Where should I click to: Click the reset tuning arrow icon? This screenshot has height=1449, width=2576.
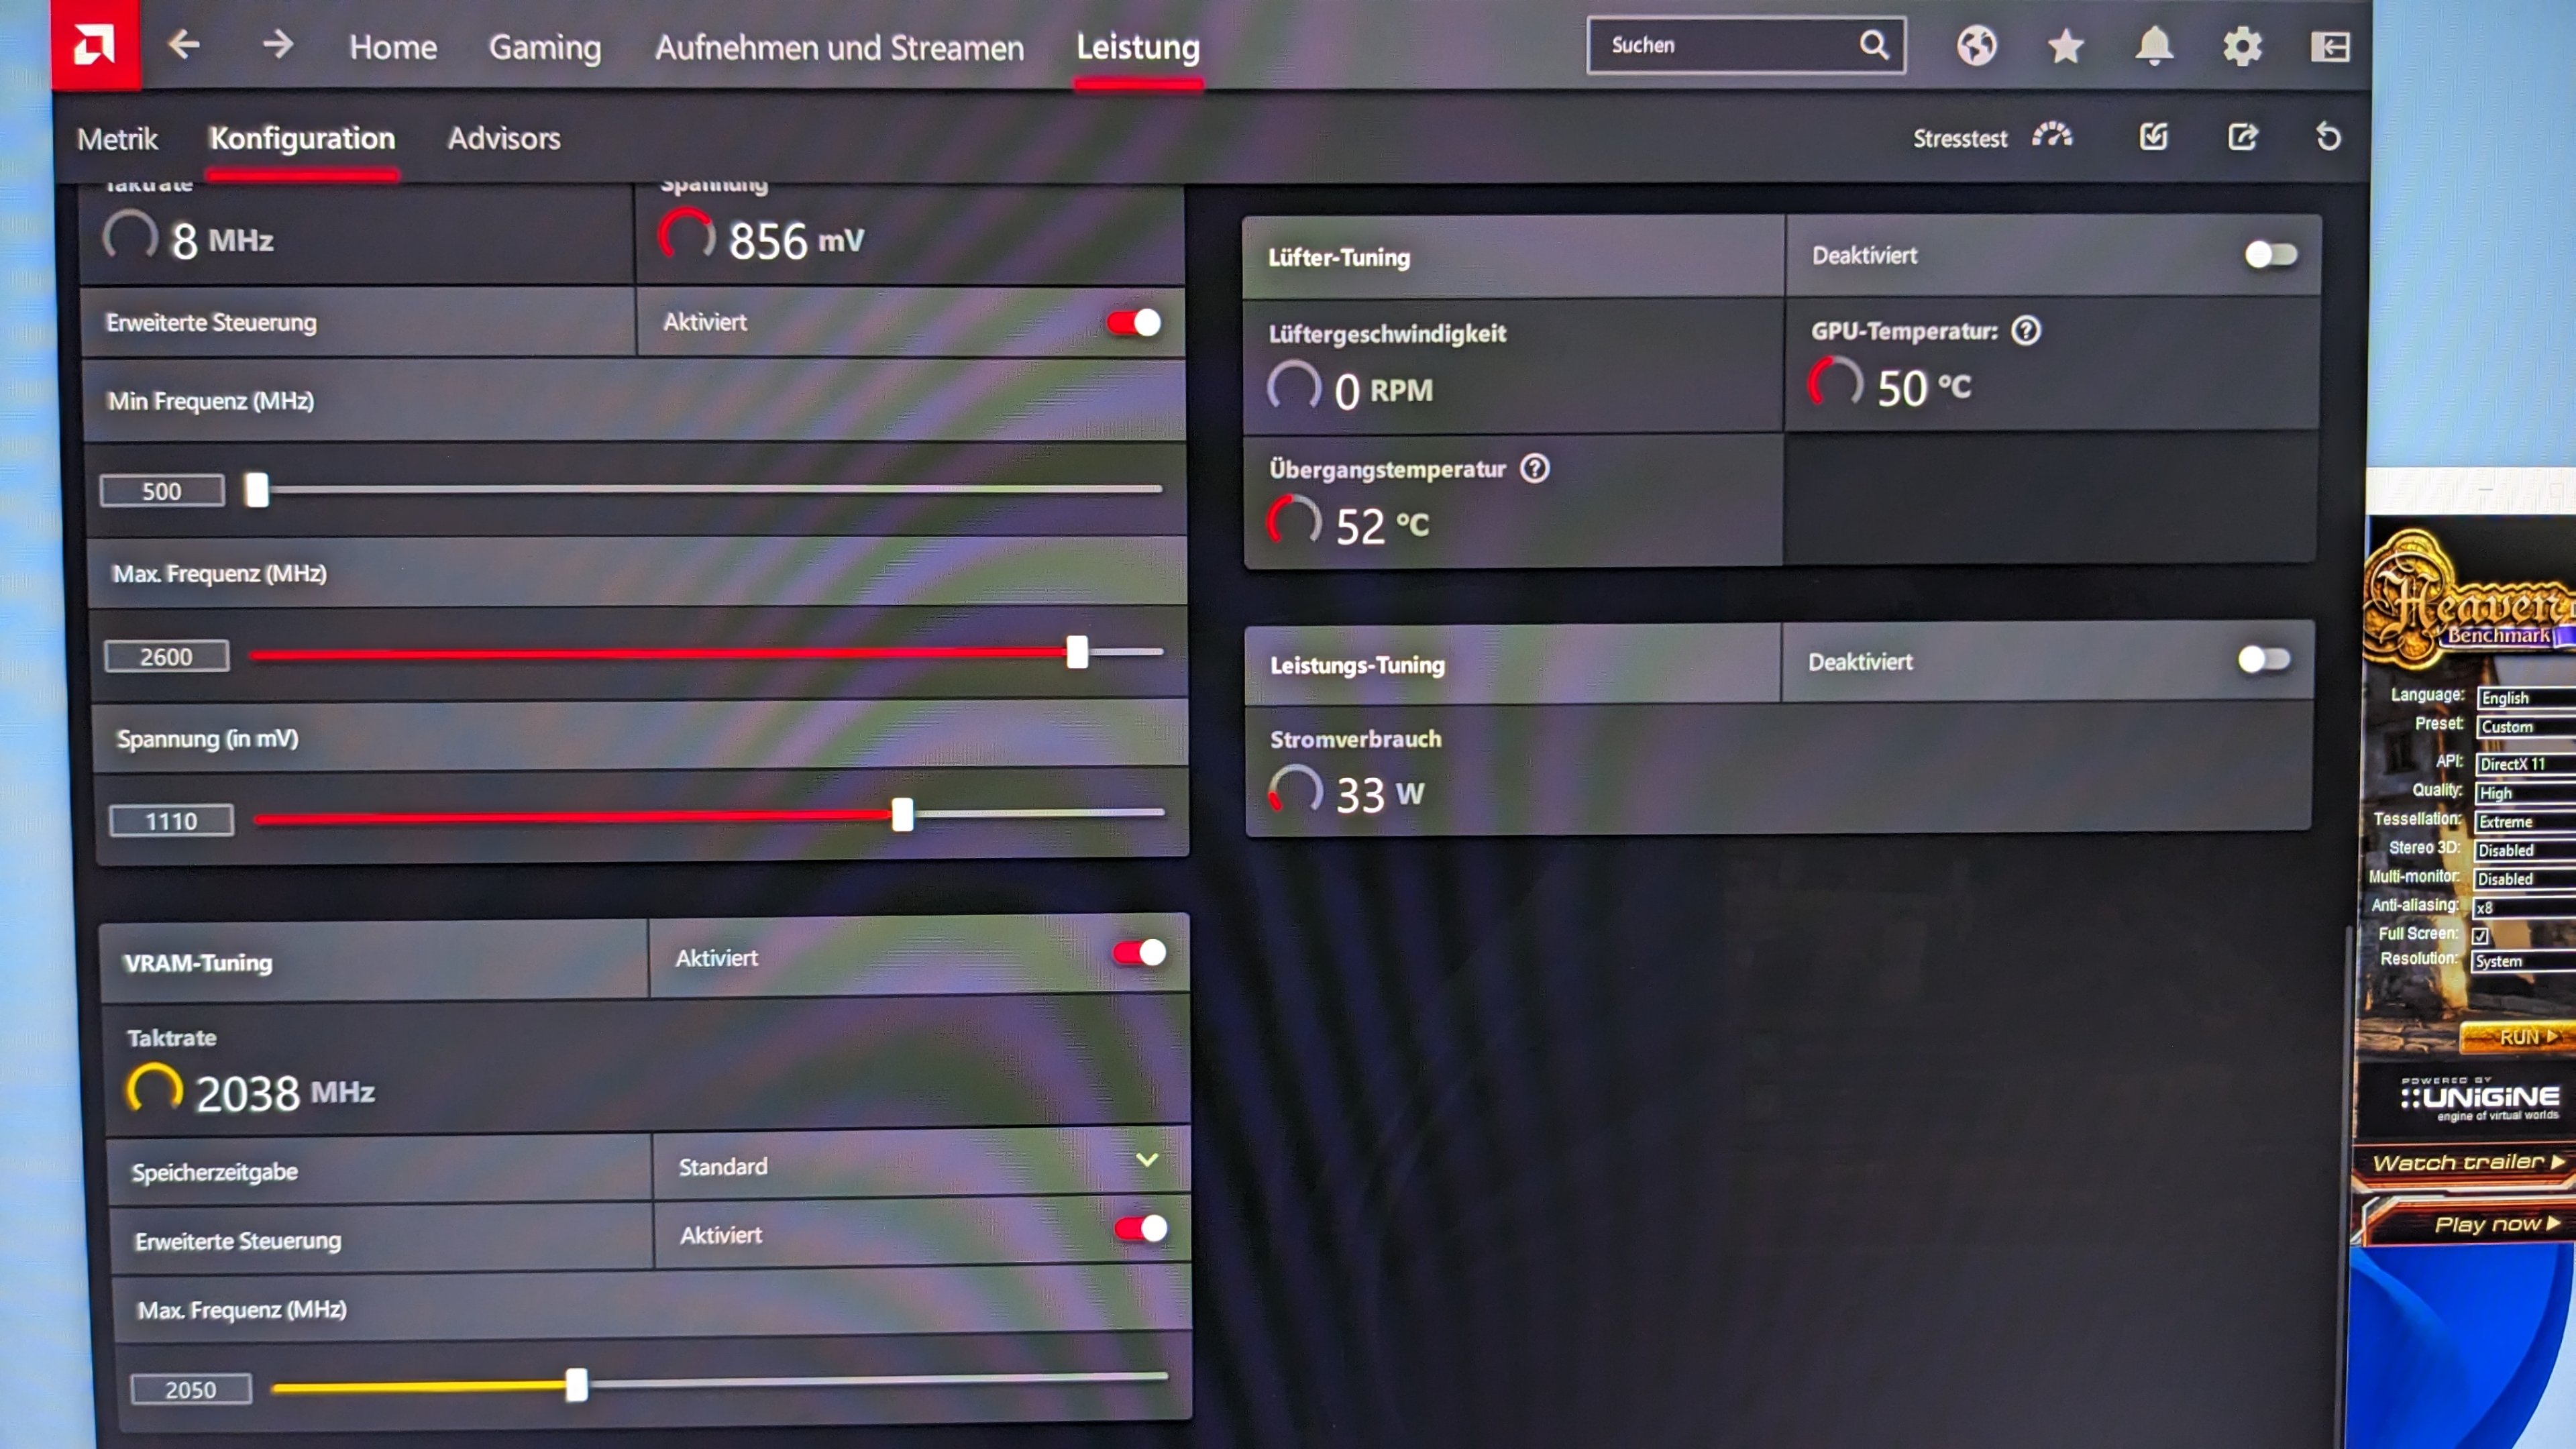(x=2328, y=137)
